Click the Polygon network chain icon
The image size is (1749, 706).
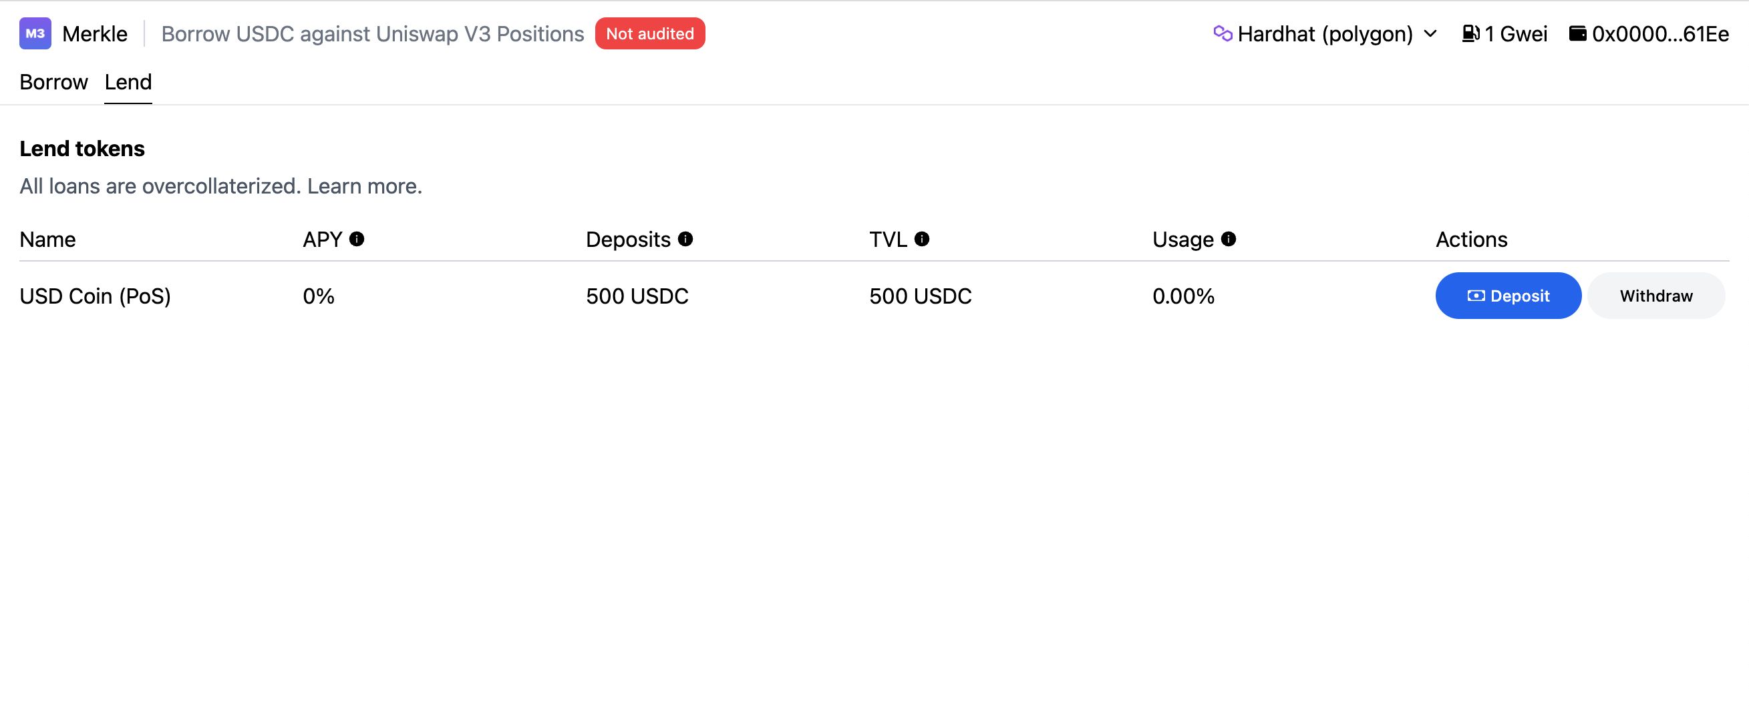coord(1222,33)
